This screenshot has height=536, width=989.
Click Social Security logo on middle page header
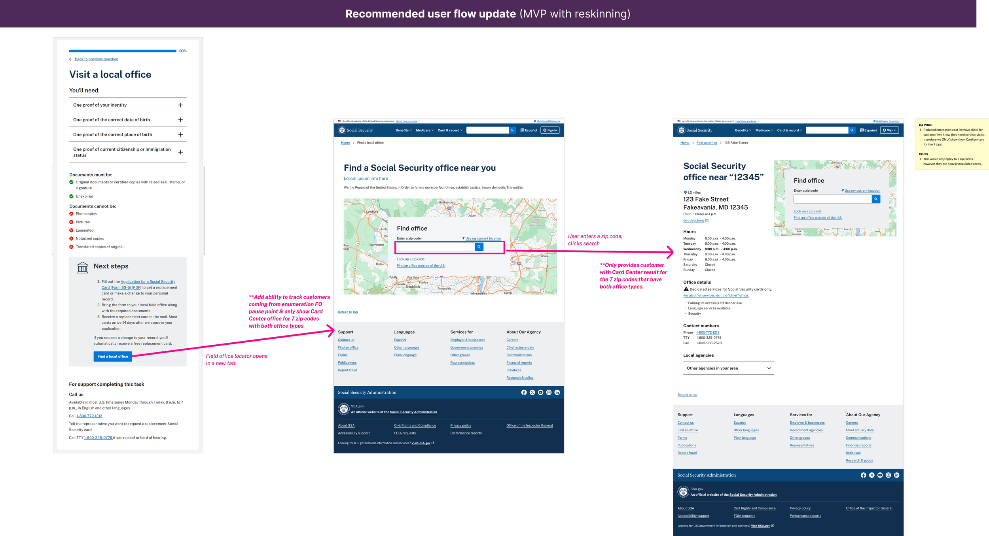tap(356, 130)
